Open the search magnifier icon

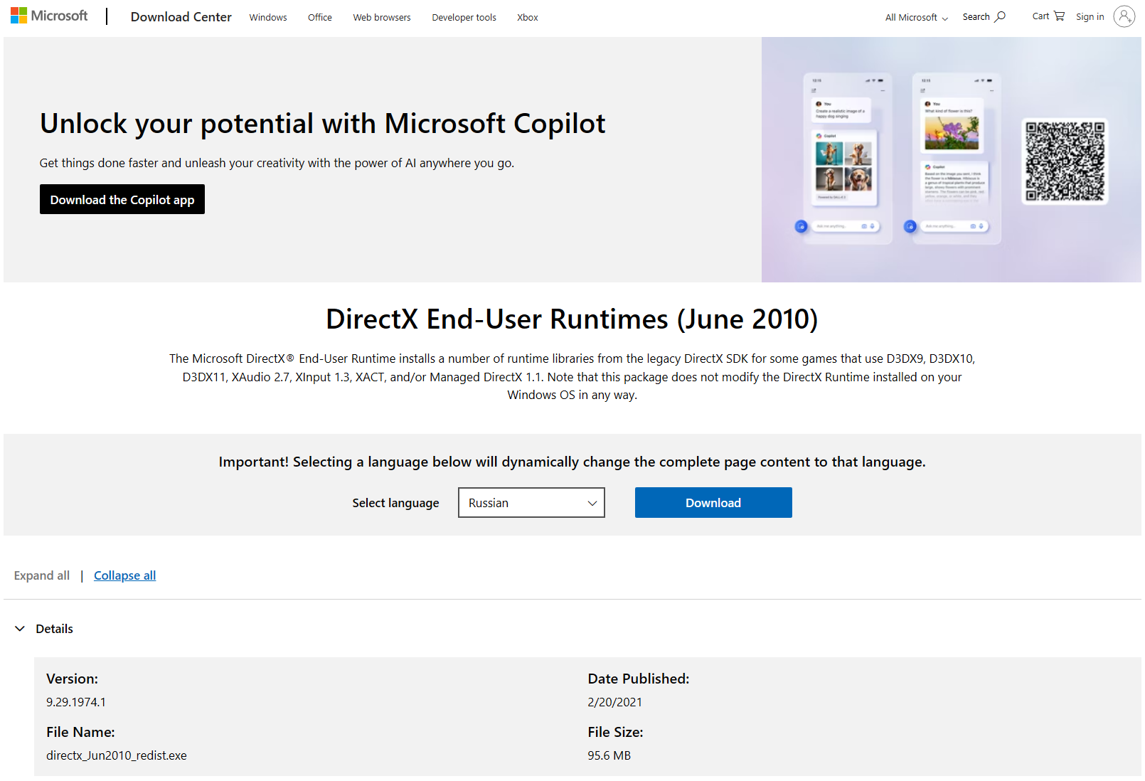[x=1000, y=16]
